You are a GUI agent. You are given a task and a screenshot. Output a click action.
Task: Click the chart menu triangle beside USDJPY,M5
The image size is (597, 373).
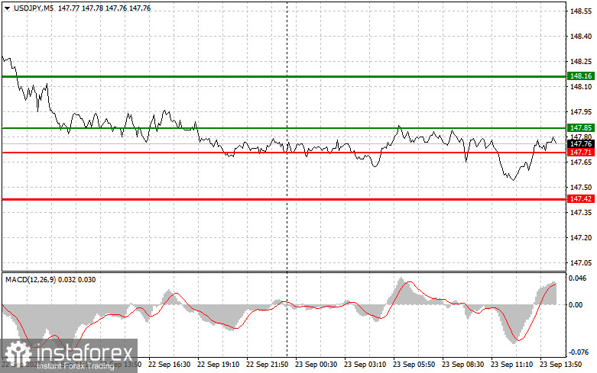(7, 8)
